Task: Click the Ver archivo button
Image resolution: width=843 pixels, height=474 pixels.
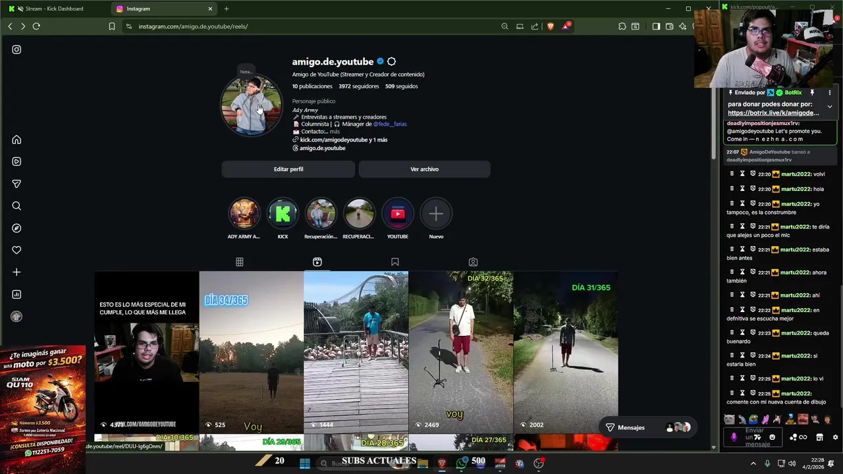Action: (x=424, y=169)
